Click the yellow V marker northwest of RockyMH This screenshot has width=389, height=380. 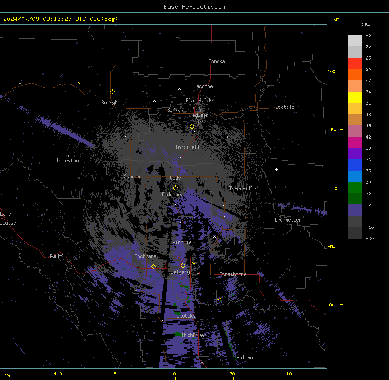coord(79,83)
